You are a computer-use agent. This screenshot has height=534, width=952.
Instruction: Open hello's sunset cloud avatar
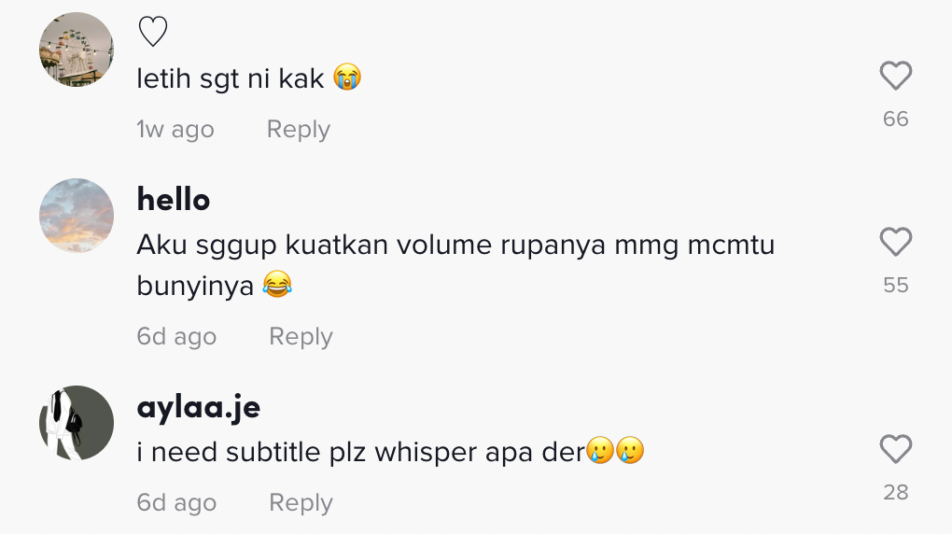point(77,215)
